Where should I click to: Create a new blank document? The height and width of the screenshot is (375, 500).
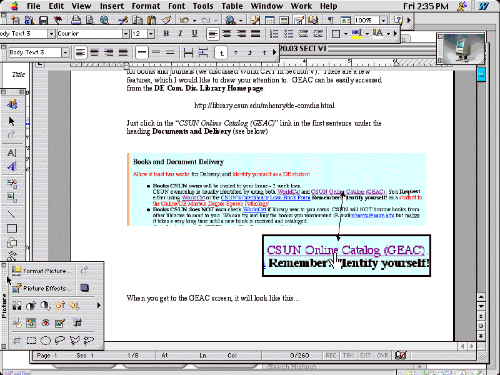[15, 21]
